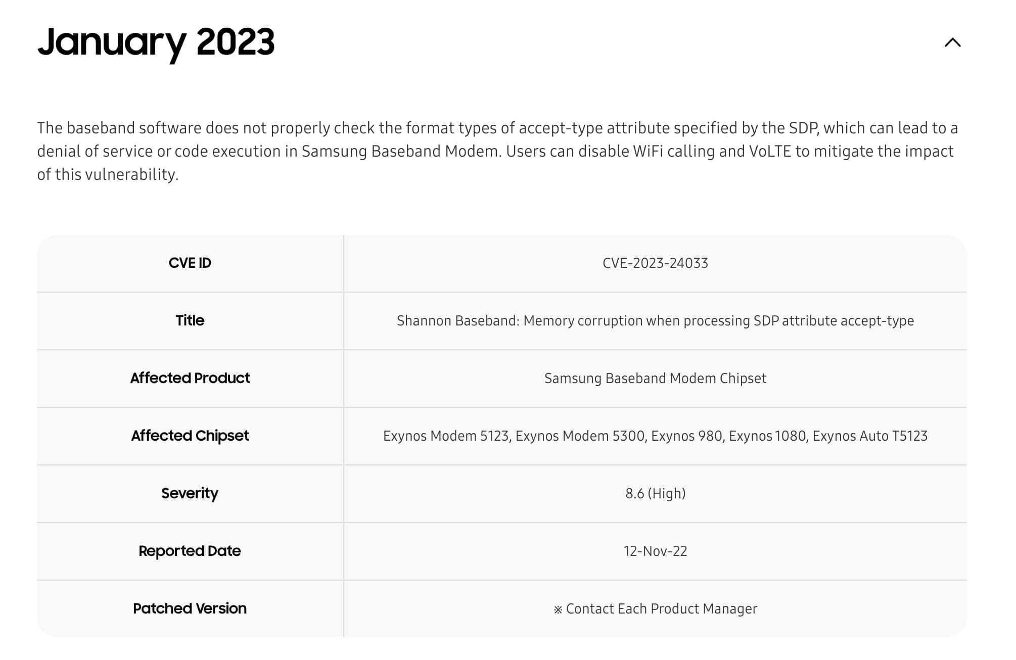The width and height of the screenshot is (1016, 660).
Task: Select the CVE ID row label
Action: click(x=189, y=263)
